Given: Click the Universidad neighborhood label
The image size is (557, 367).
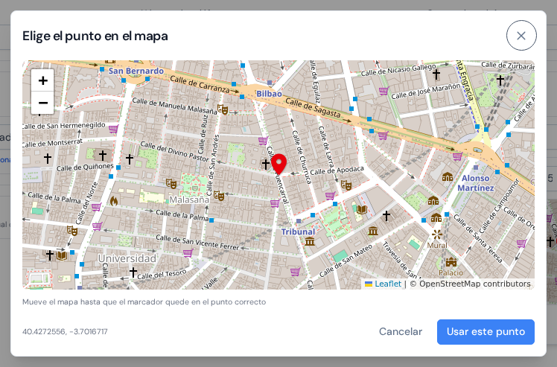Looking at the screenshot, I should point(127,258).
